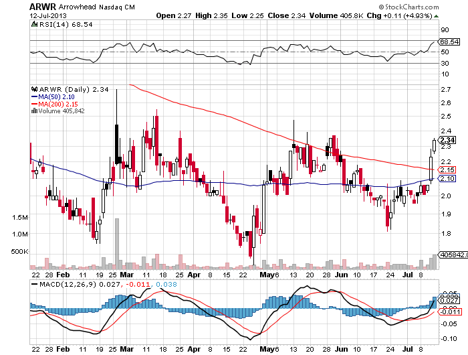Click the MA(200) 2.15 red legend
The height and width of the screenshot is (355, 468).
click(55, 104)
